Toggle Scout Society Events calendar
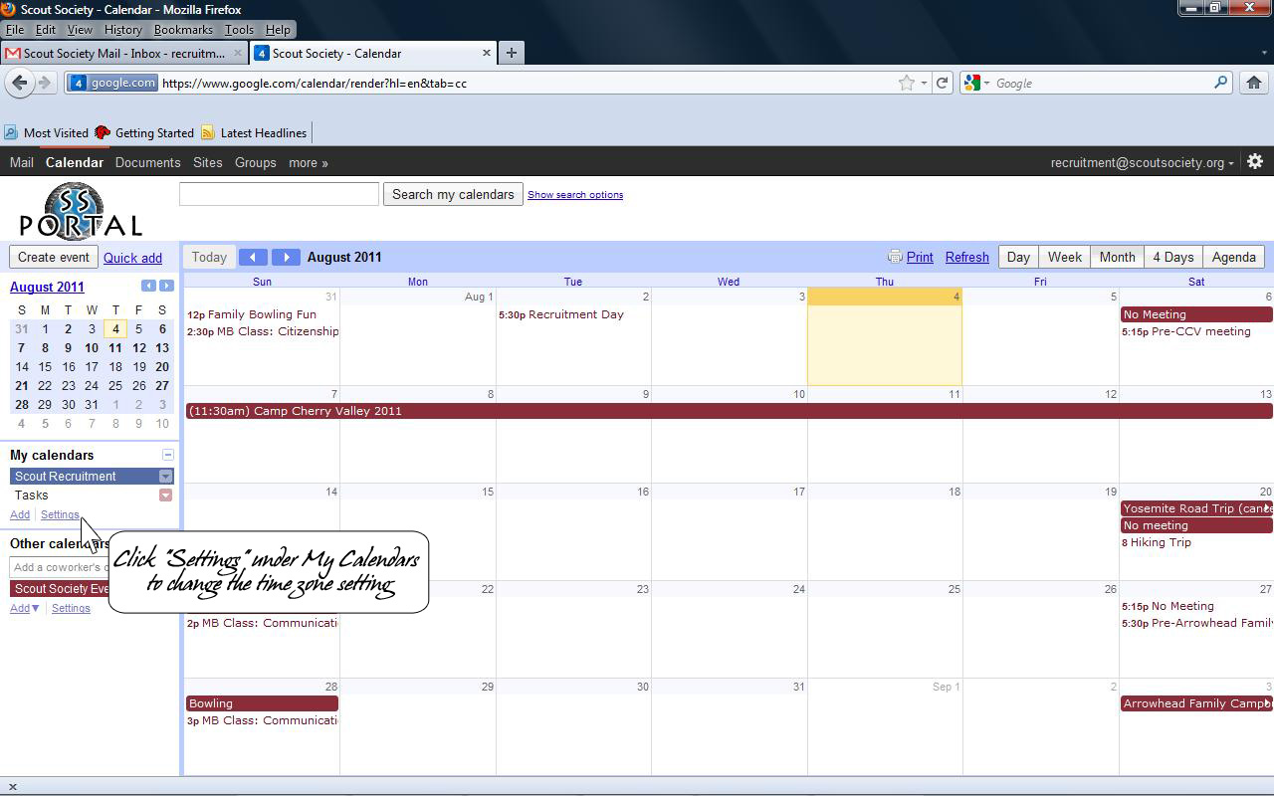 61,589
